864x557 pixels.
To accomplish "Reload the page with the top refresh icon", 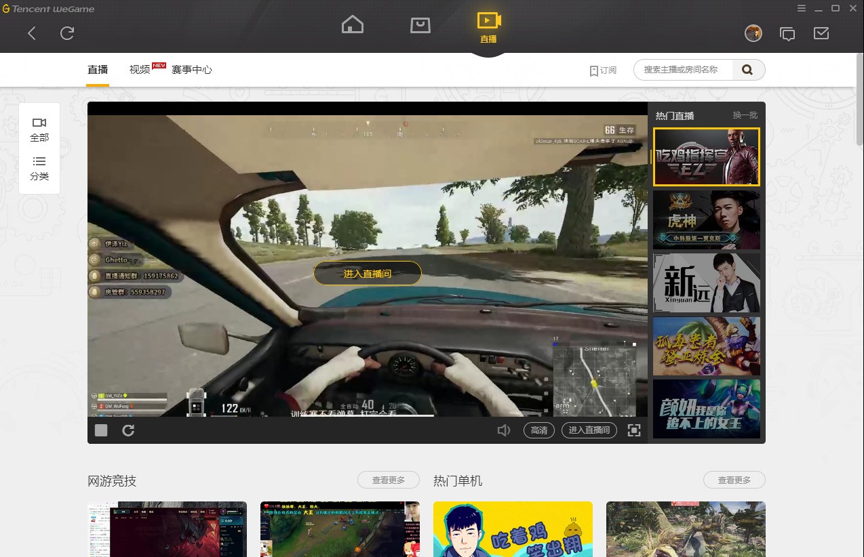I will coord(66,33).
